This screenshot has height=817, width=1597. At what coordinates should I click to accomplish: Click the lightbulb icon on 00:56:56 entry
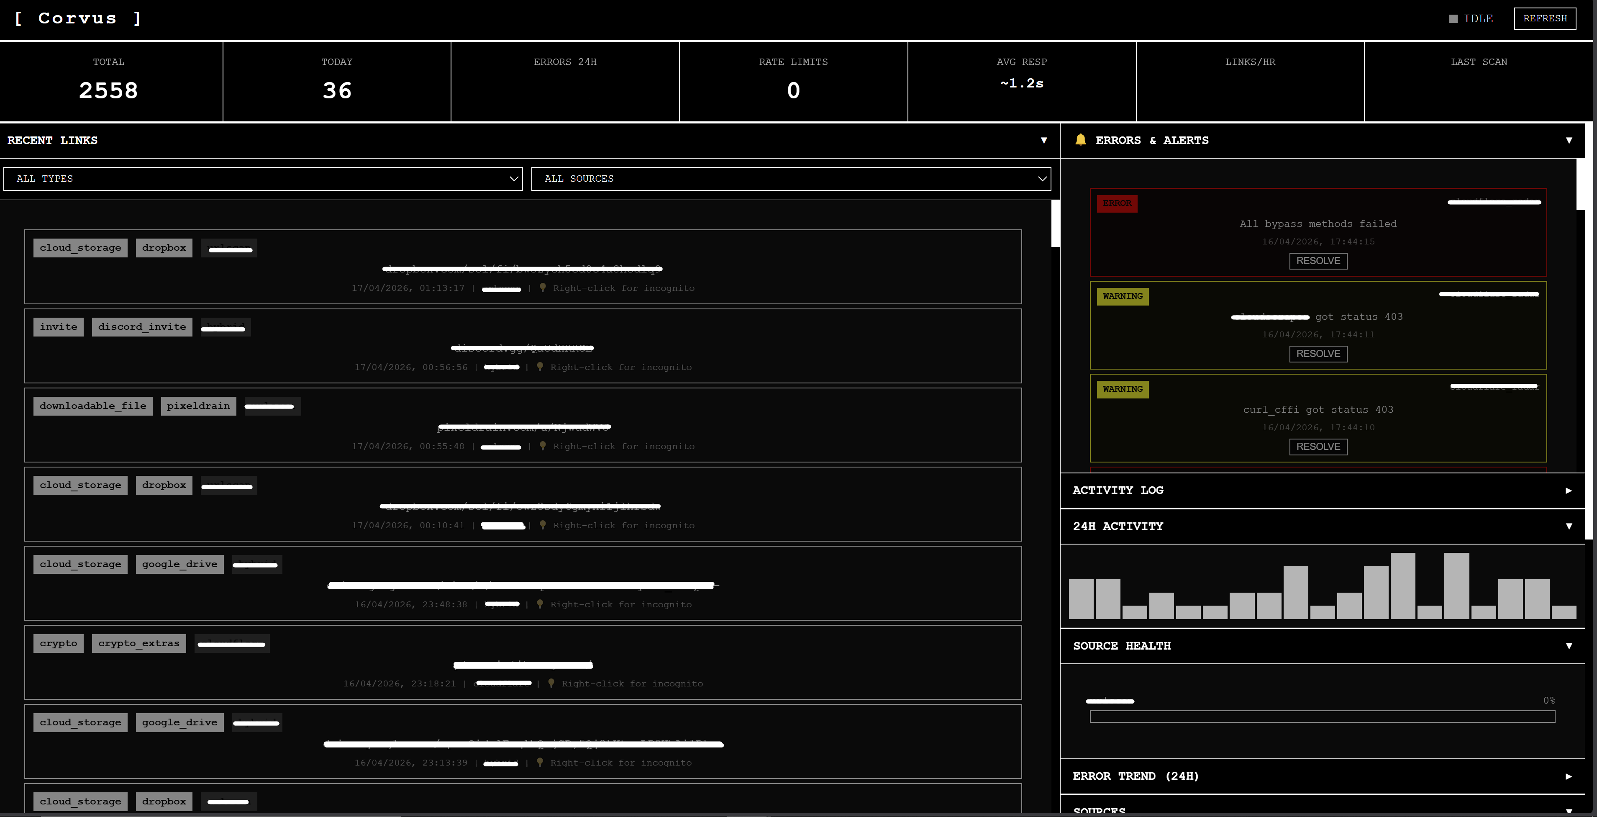tap(540, 367)
